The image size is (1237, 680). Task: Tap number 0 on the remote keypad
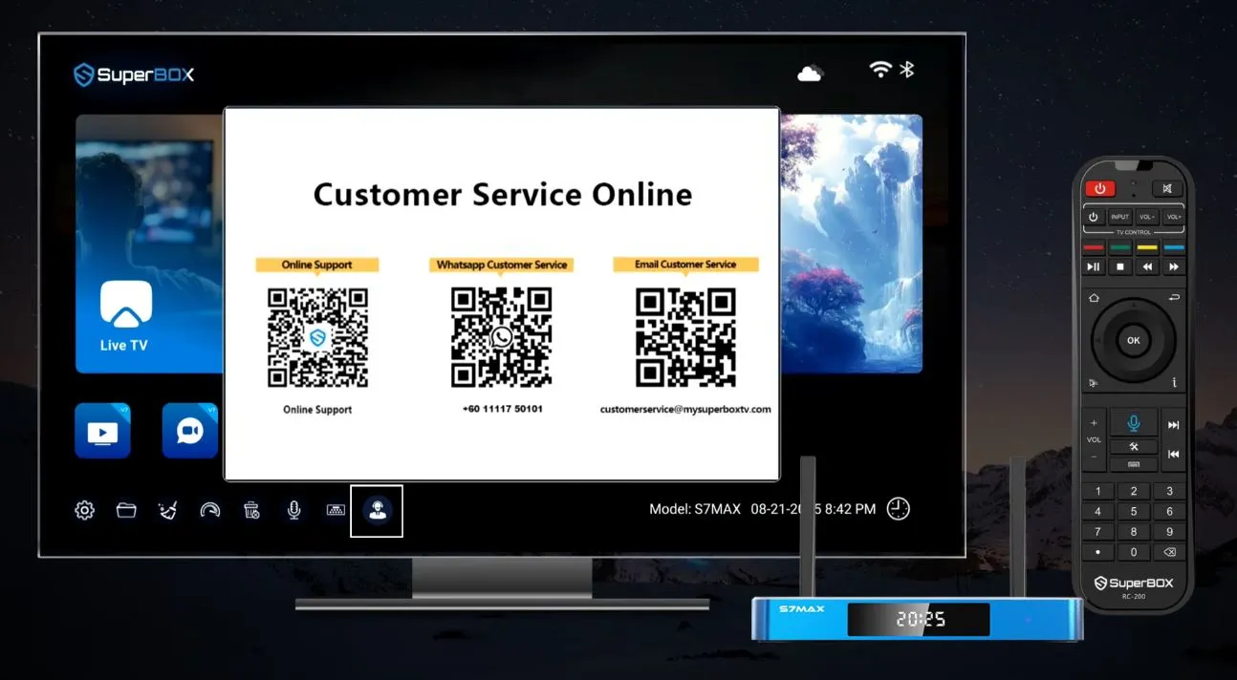coord(1134,552)
